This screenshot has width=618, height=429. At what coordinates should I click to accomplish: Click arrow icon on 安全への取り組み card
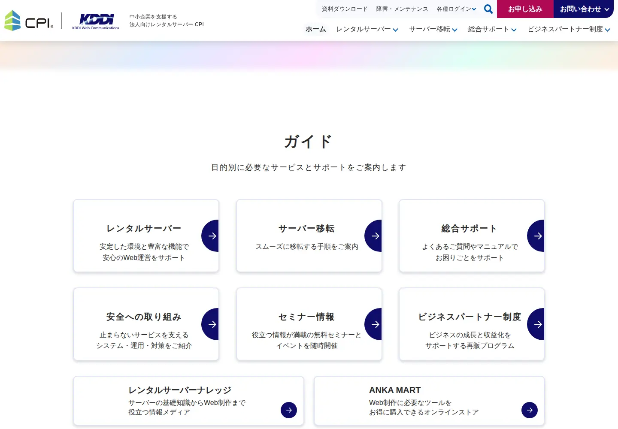[210, 324]
